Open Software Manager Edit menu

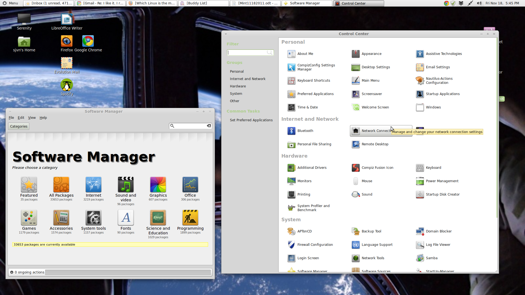[x=21, y=118]
